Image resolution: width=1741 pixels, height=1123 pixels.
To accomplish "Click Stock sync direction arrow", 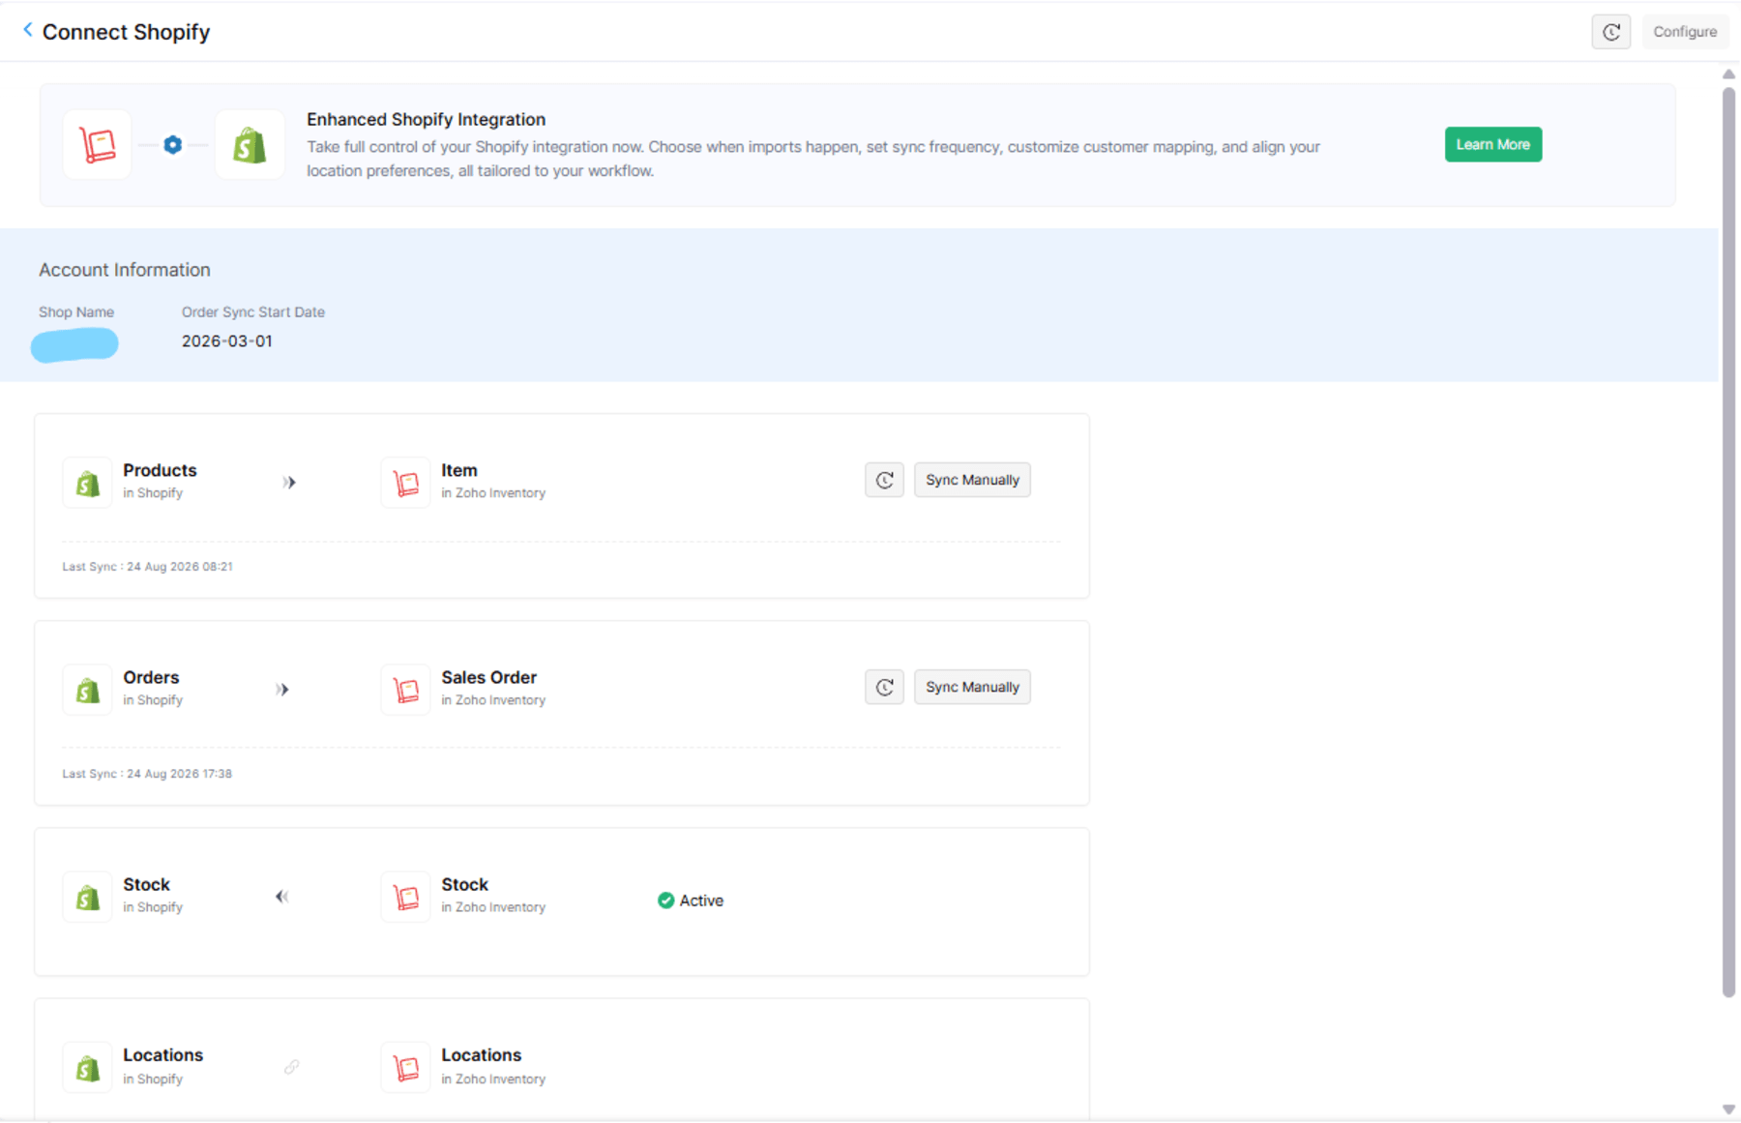I will click(282, 897).
